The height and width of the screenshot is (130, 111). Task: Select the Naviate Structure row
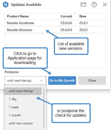55,30
